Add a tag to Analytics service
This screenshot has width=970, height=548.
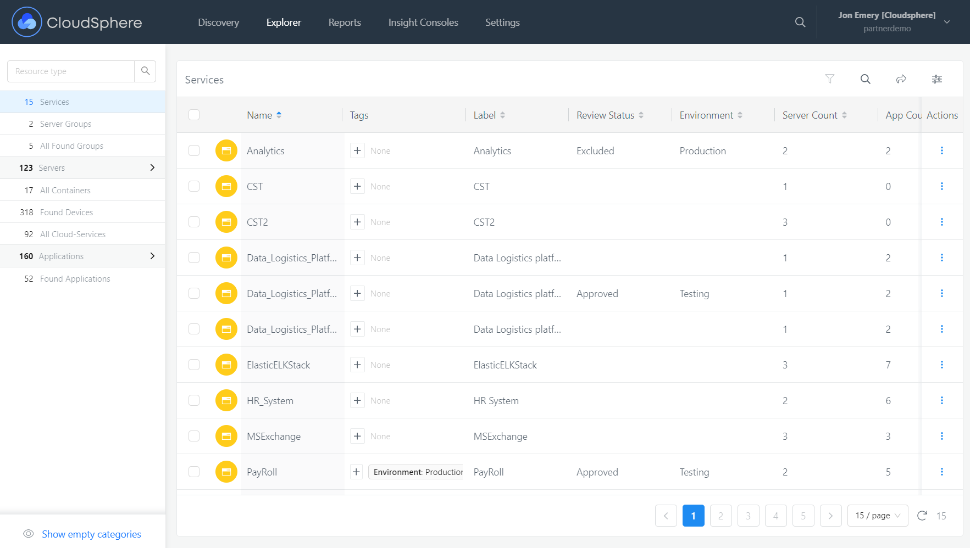click(357, 150)
